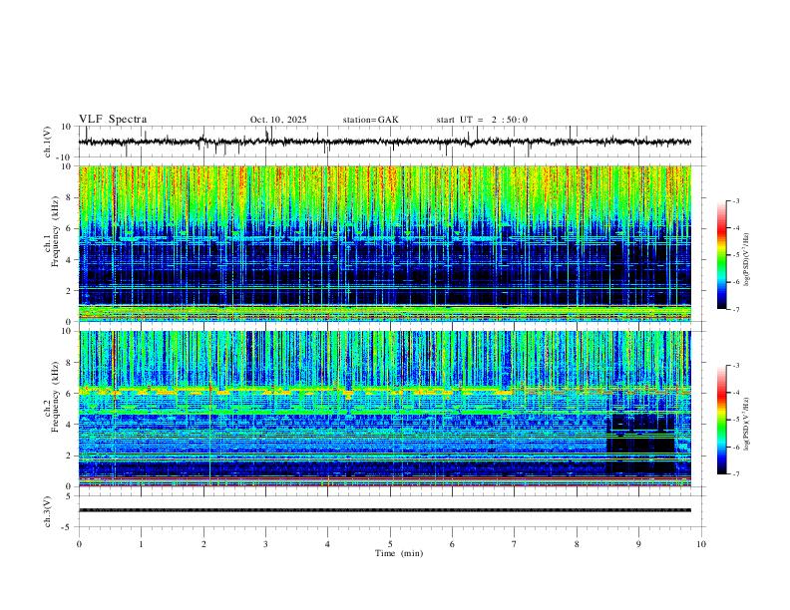Viewport: 790px width, 610px height.
Task: Click the "5" tick on ch.3(V) axis
Action: pos(70,496)
